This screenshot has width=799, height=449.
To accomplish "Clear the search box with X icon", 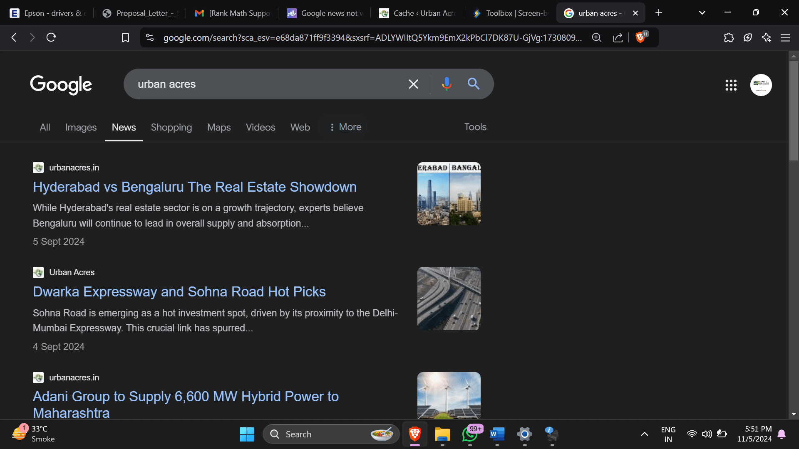I will [x=413, y=84].
